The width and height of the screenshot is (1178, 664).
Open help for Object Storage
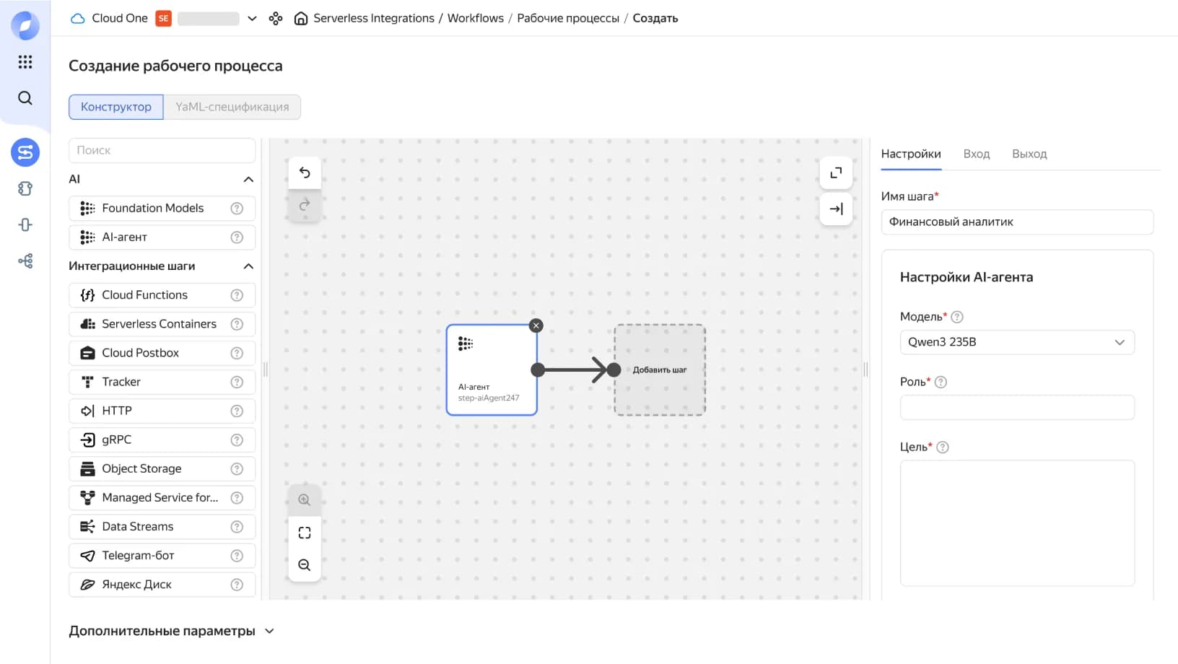(237, 468)
